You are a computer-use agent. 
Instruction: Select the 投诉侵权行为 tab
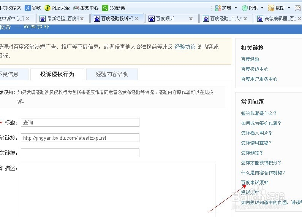pyautogui.click(x=57, y=74)
